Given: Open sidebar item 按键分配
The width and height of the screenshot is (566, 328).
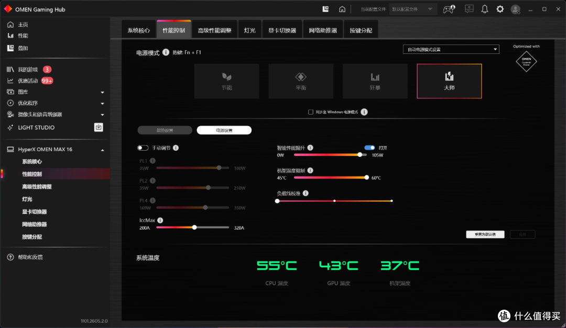Looking at the screenshot, I should (32, 237).
